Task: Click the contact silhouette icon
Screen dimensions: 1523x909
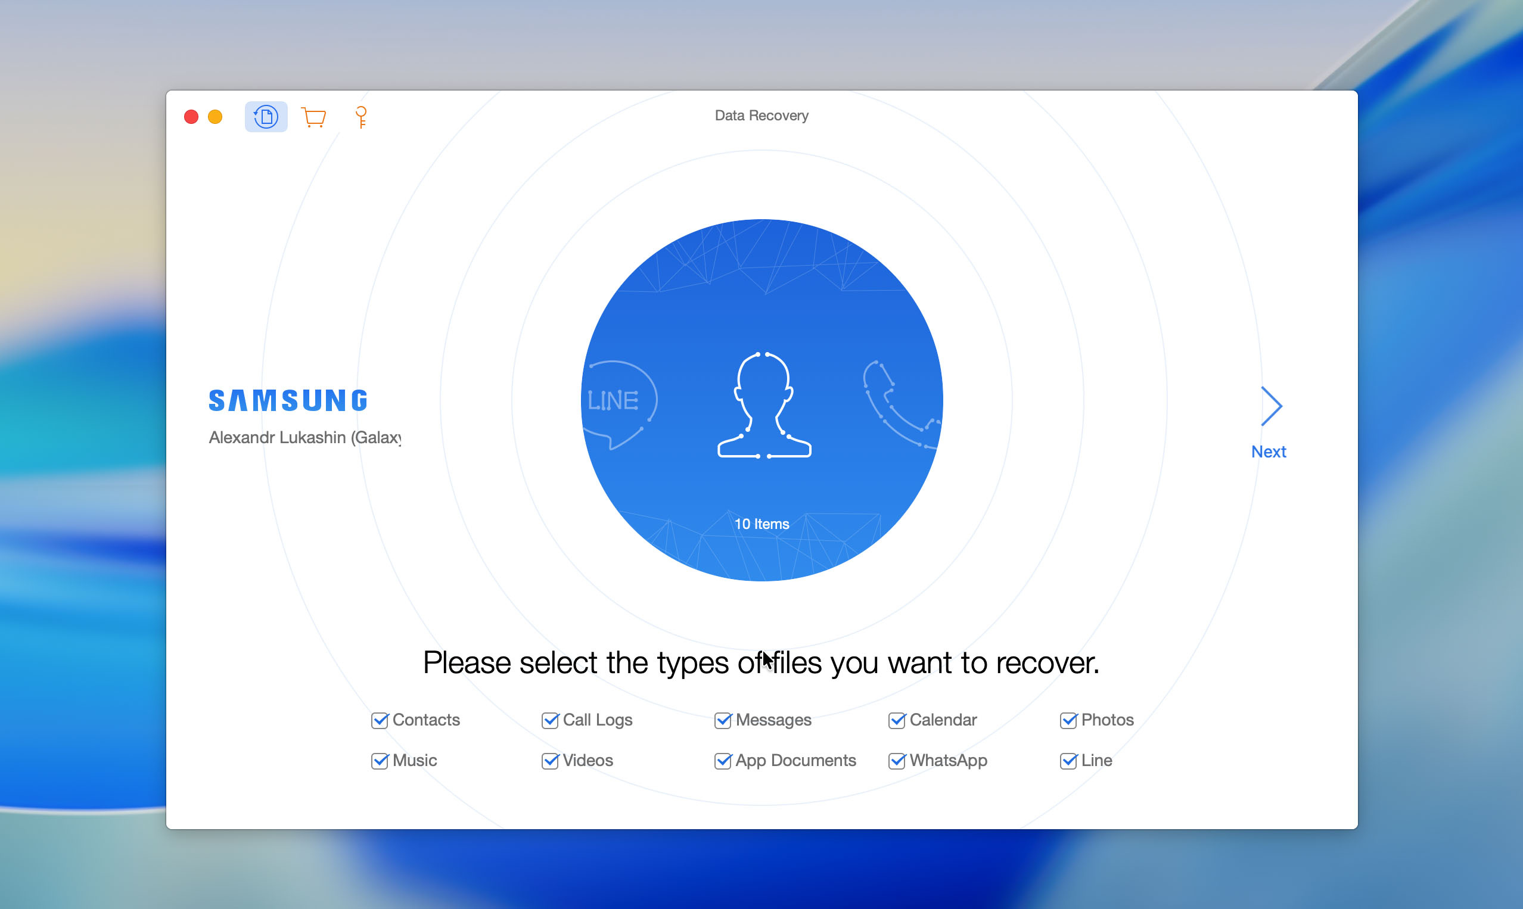Action: click(x=764, y=405)
